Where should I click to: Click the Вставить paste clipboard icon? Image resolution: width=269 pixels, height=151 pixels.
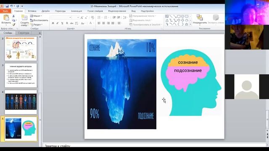pos(6,18)
